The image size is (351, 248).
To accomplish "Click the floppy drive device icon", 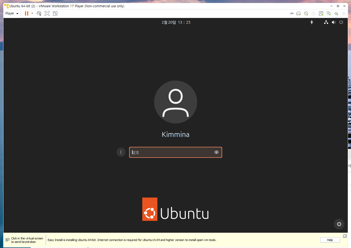I will coord(321,13).
